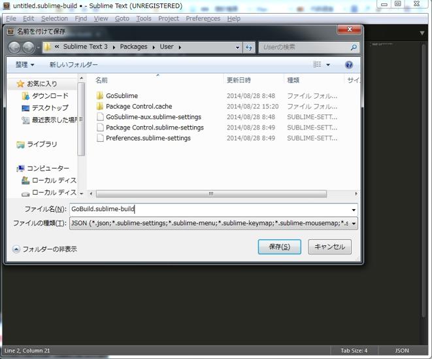The width and height of the screenshot is (432, 359).
Task: Click the Package Control.sublime-settings file icon
Action: click(x=100, y=128)
